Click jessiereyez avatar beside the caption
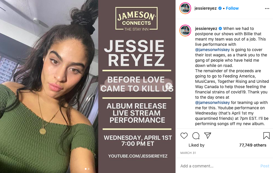The height and width of the screenshot is (173, 273). click(185, 31)
